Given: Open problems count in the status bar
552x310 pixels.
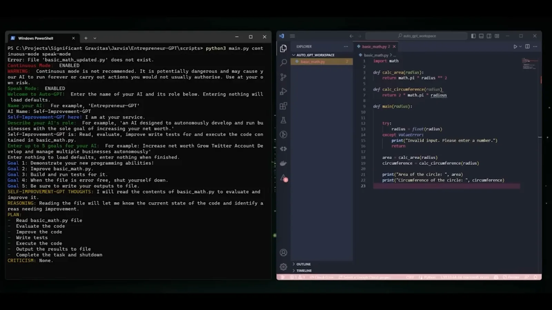Looking at the screenshot, I should 297,277.
